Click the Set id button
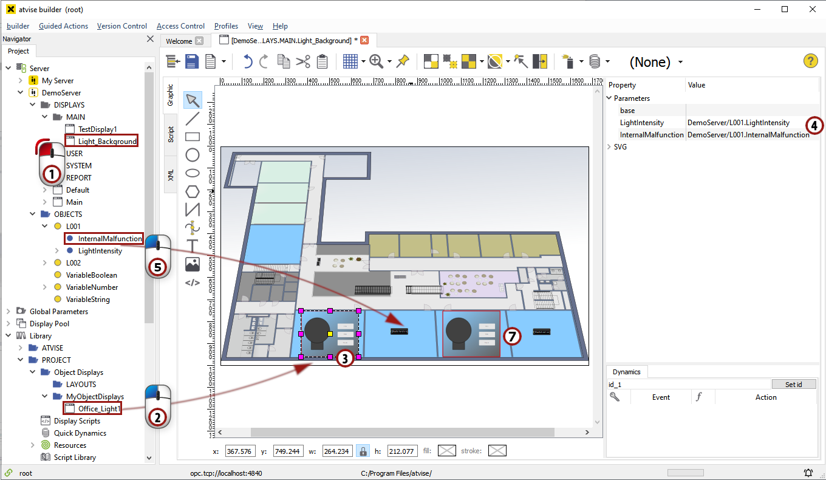826x480 pixels. tap(793, 385)
